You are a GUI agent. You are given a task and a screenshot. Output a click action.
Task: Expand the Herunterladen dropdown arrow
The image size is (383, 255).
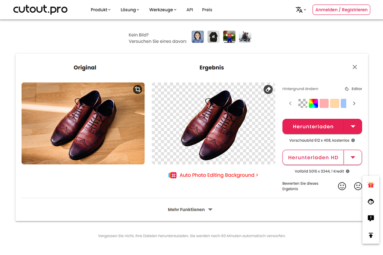click(x=353, y=127)
